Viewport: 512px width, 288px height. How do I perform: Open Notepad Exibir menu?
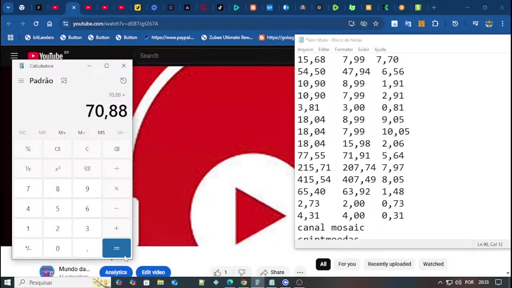[364, 50]
